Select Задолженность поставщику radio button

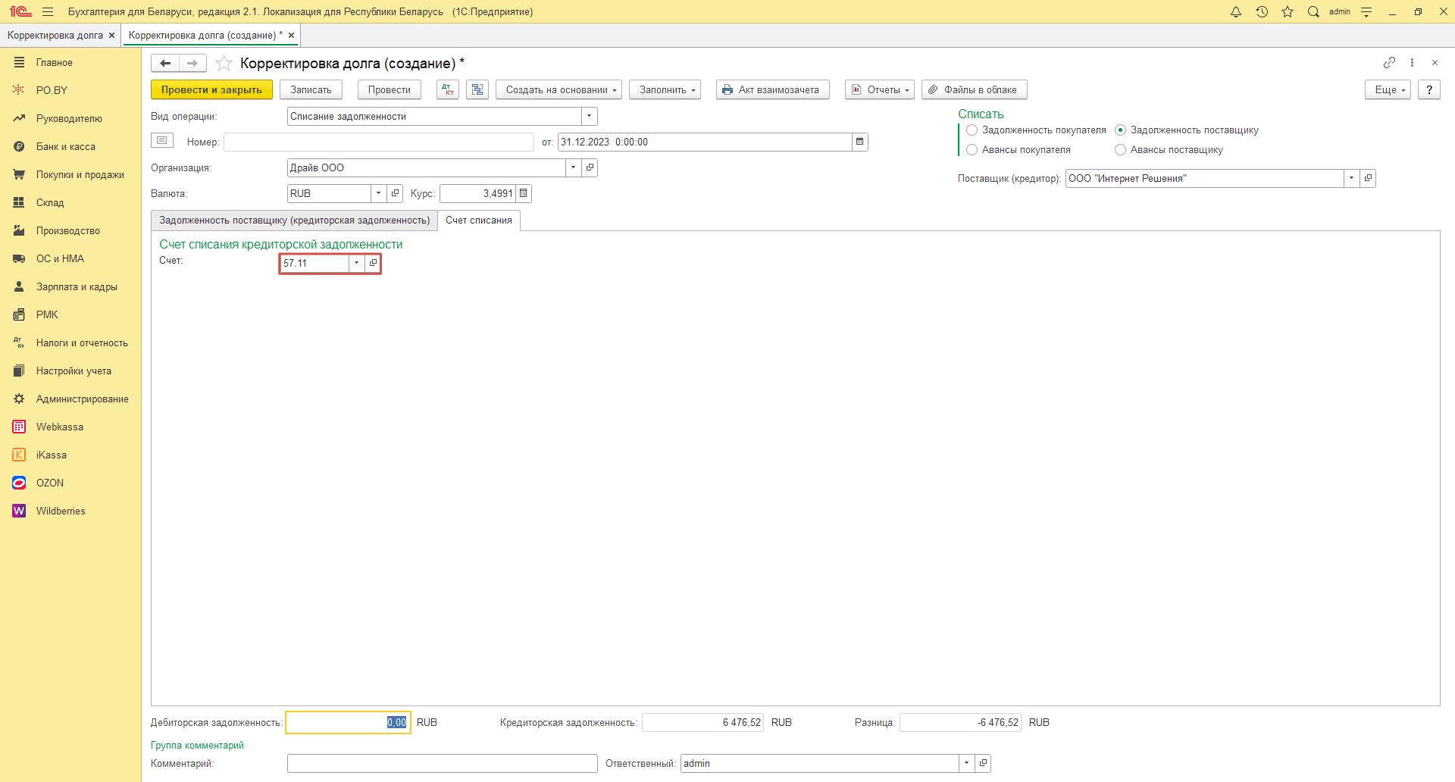tap(1120, 130)
